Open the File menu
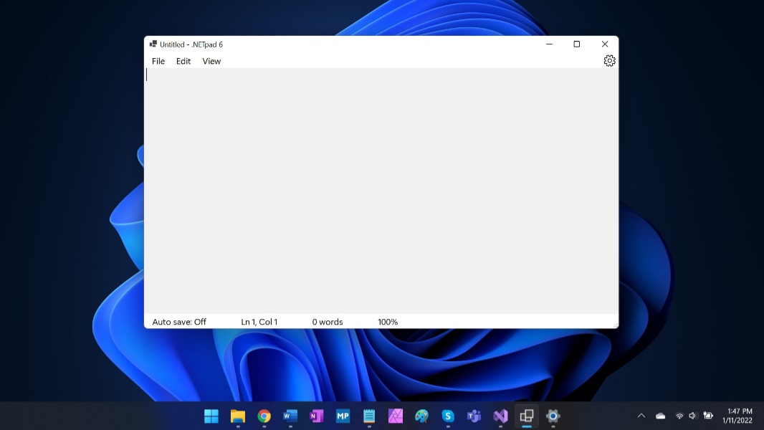 pyautogui.click(x=158, y=62)
